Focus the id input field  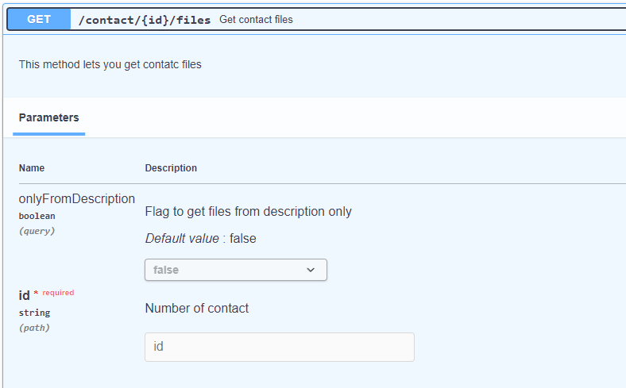pyautogui.click(x=280, y=347)
